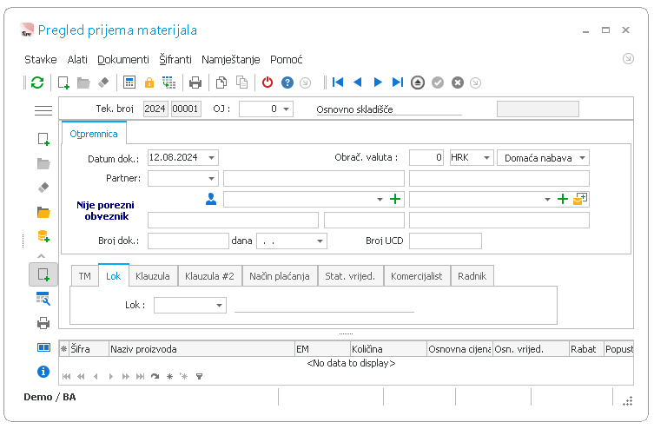This screenshot has width=654, height=429.
Task: Go to the previous record with the blue left arrow
Action: tap(358, 82)
